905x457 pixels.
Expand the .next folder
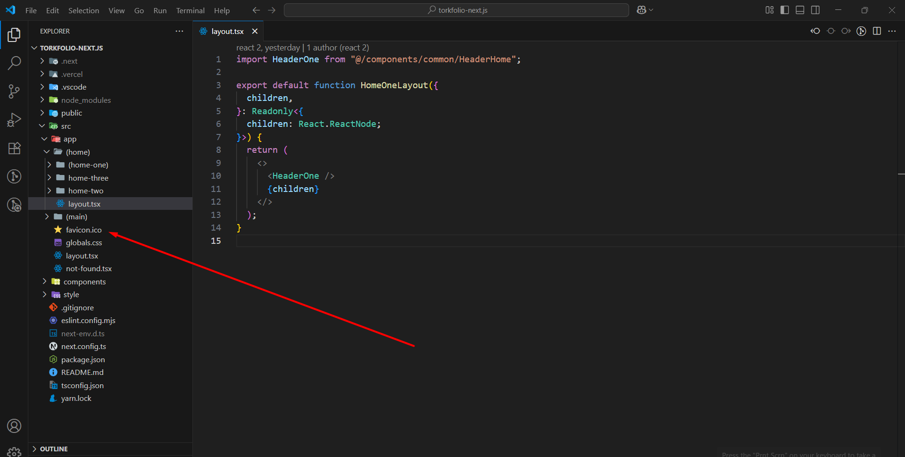pos(110,61)
